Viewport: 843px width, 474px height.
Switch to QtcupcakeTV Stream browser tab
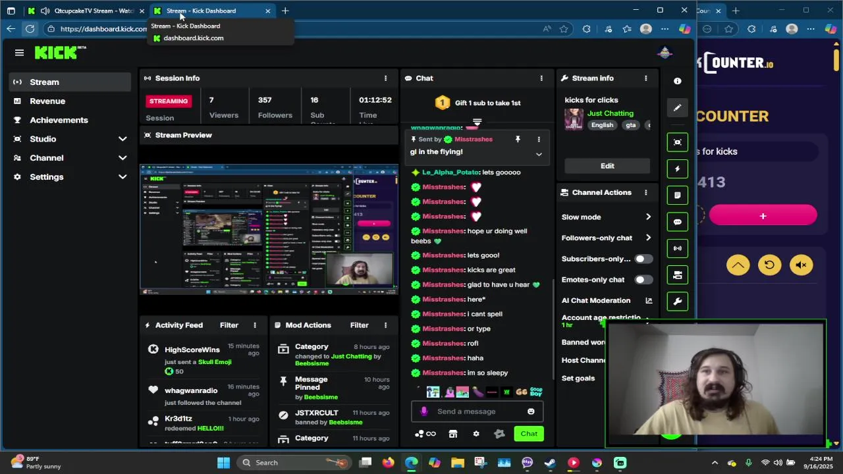click(x=86, y=11)
